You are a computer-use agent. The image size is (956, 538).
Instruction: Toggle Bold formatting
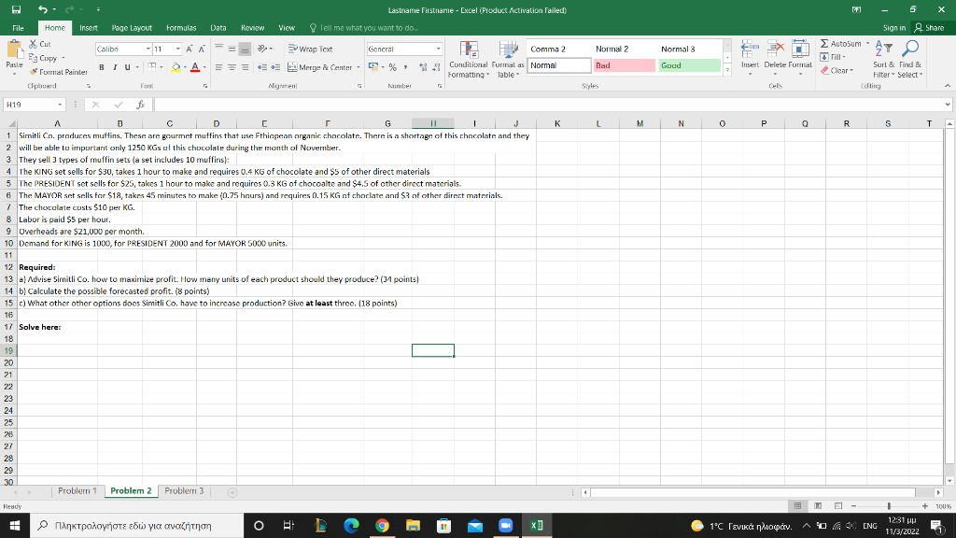101,67
